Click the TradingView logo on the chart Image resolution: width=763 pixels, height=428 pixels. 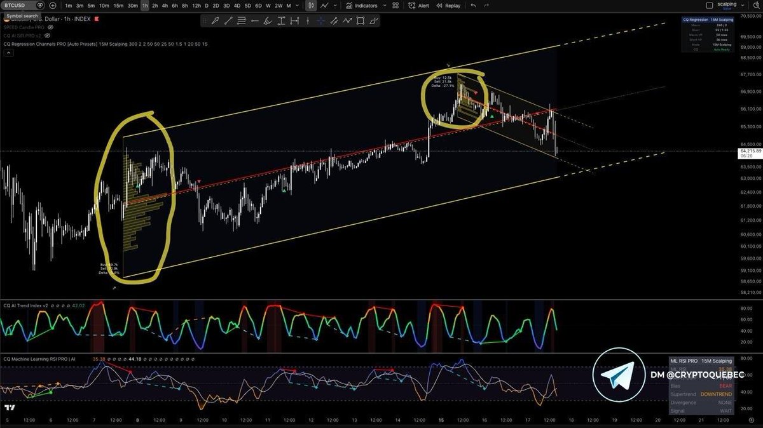10,407
